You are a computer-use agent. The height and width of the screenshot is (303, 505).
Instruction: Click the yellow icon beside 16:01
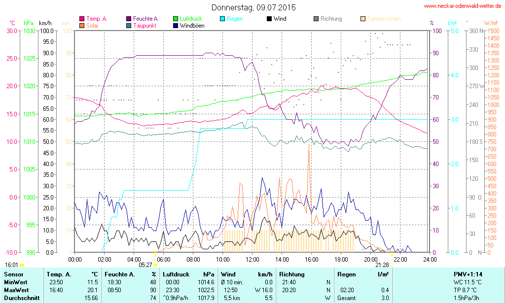(x=22, y=266)
